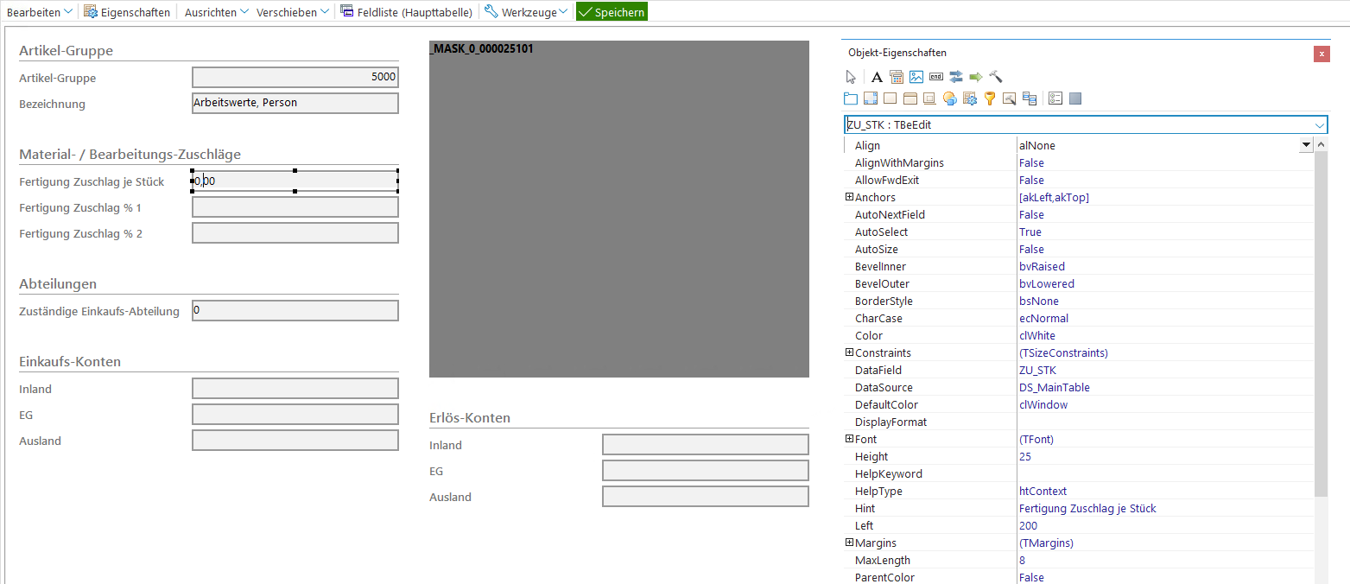This screenshot has height=584, width=1350.
Task: Expand the Font property node
Action: coord(849,439)
